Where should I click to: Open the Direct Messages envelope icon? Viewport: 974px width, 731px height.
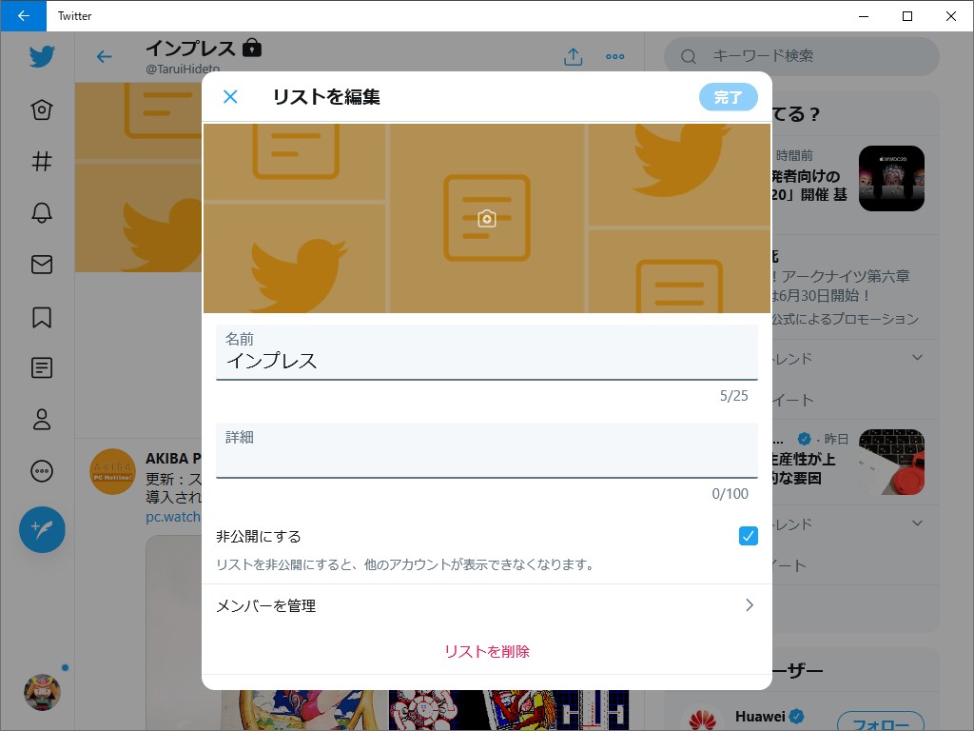tap(41, 265)
